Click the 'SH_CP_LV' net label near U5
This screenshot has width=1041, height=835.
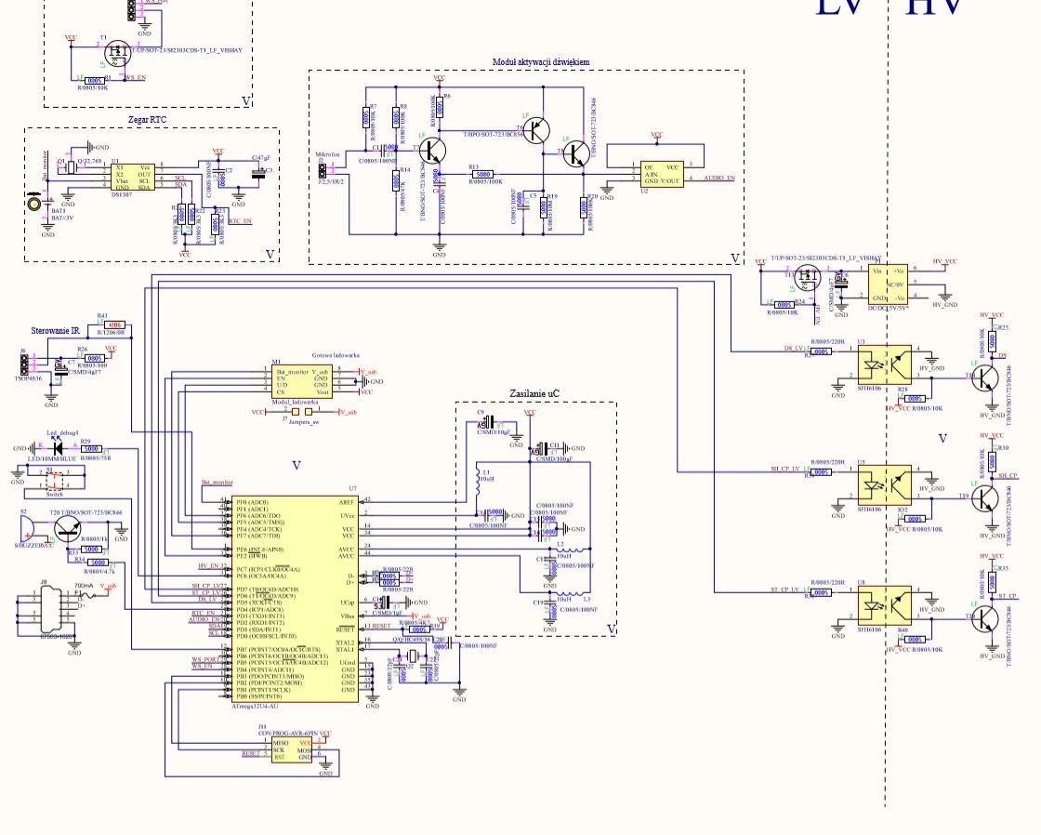point(784,469)
